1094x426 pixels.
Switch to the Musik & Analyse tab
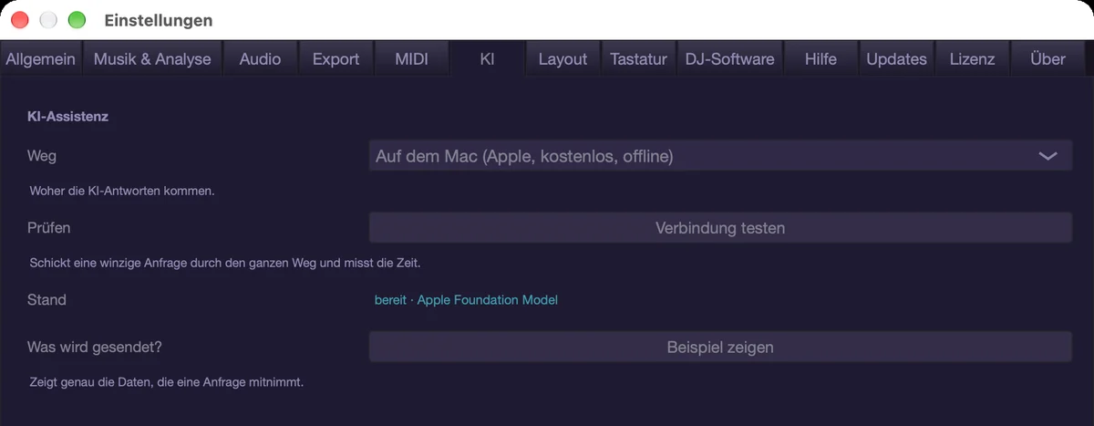coord(152,58)
